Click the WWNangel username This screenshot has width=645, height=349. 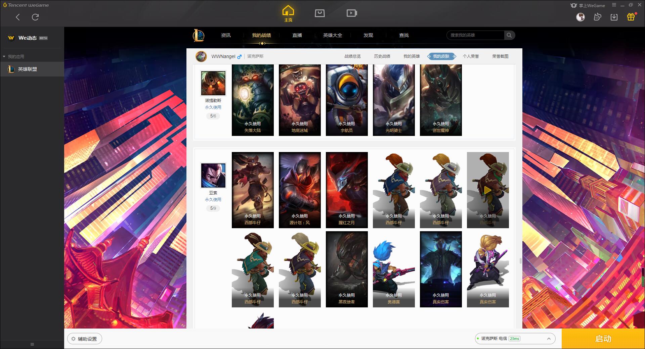point(223,56)
